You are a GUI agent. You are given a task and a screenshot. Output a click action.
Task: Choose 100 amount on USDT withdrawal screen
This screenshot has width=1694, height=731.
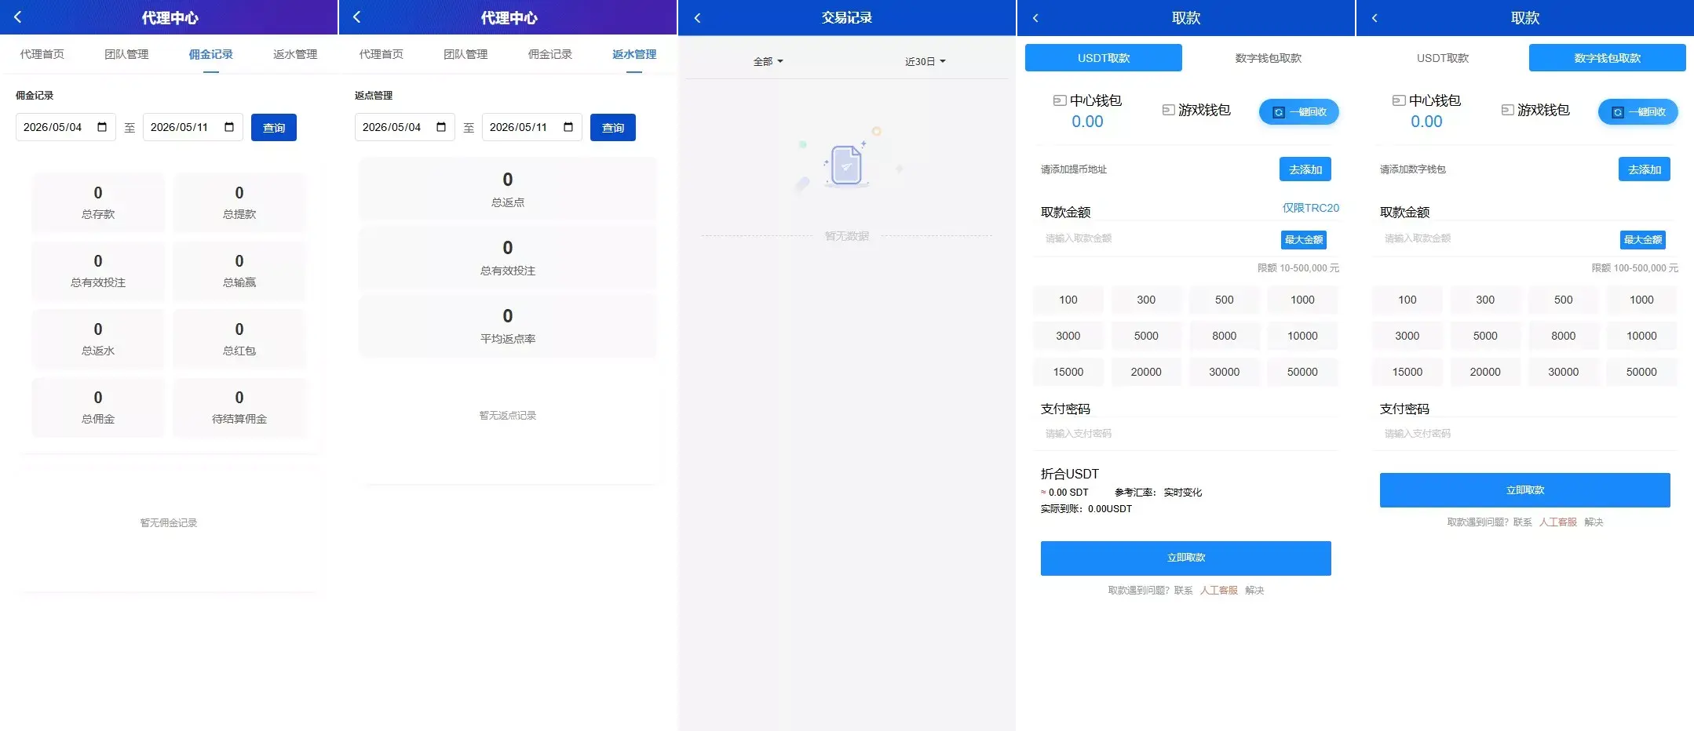1068,300
